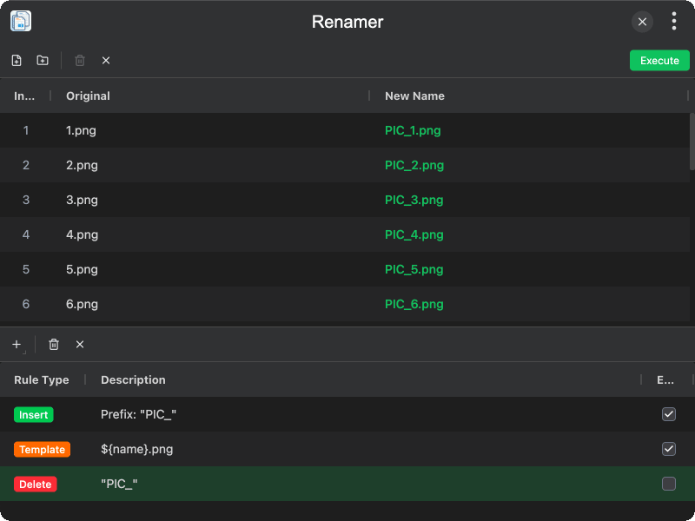Viewport: 695px width, 521px height.
Task: Clear the file list with the X icon
Action: pos(105,60)
